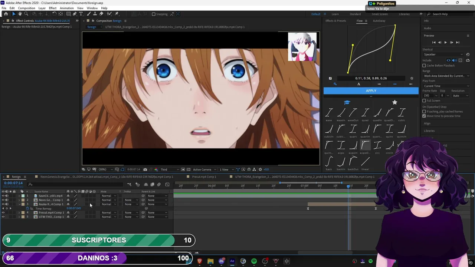Open the Precut.mp4 Comp 1 timeline tab

tap(204, 177)
